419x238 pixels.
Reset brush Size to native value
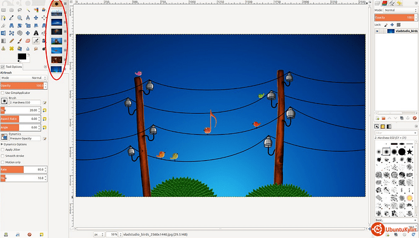click(x=44, y=110)
